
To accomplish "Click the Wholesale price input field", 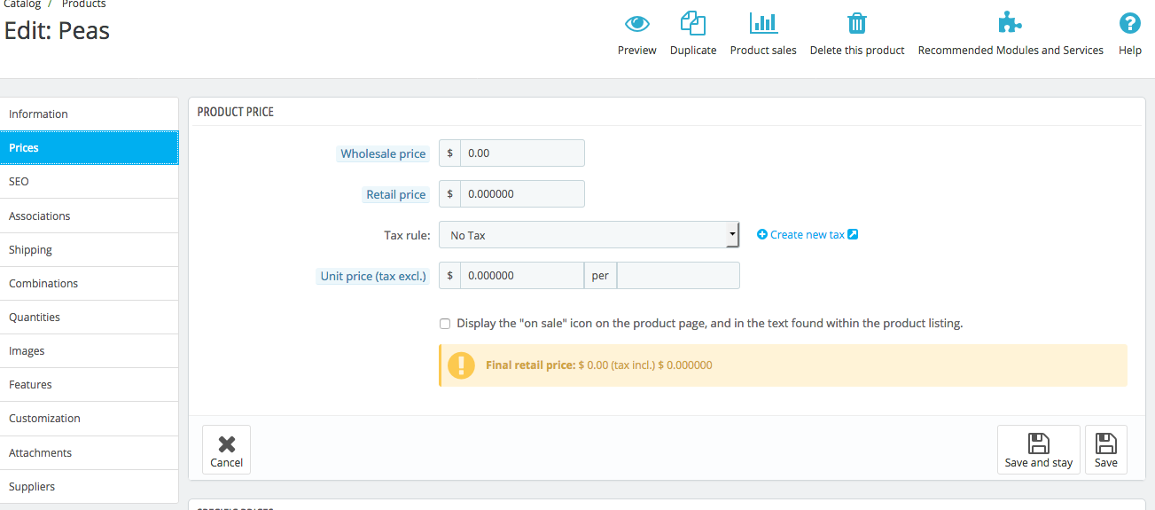I will click(521, 153).
